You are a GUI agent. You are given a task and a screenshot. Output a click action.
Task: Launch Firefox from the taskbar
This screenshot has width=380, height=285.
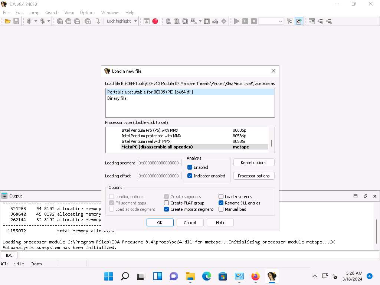pos(255,276)
